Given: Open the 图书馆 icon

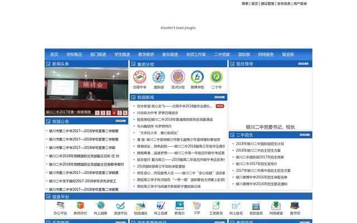Looking at the screenshot, I should click(x=295, y=206).
